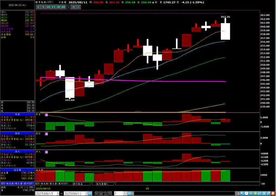Select the 法人 blue panel header
The width and height of the screenshot is (276, 196).
tap(18, 151)
